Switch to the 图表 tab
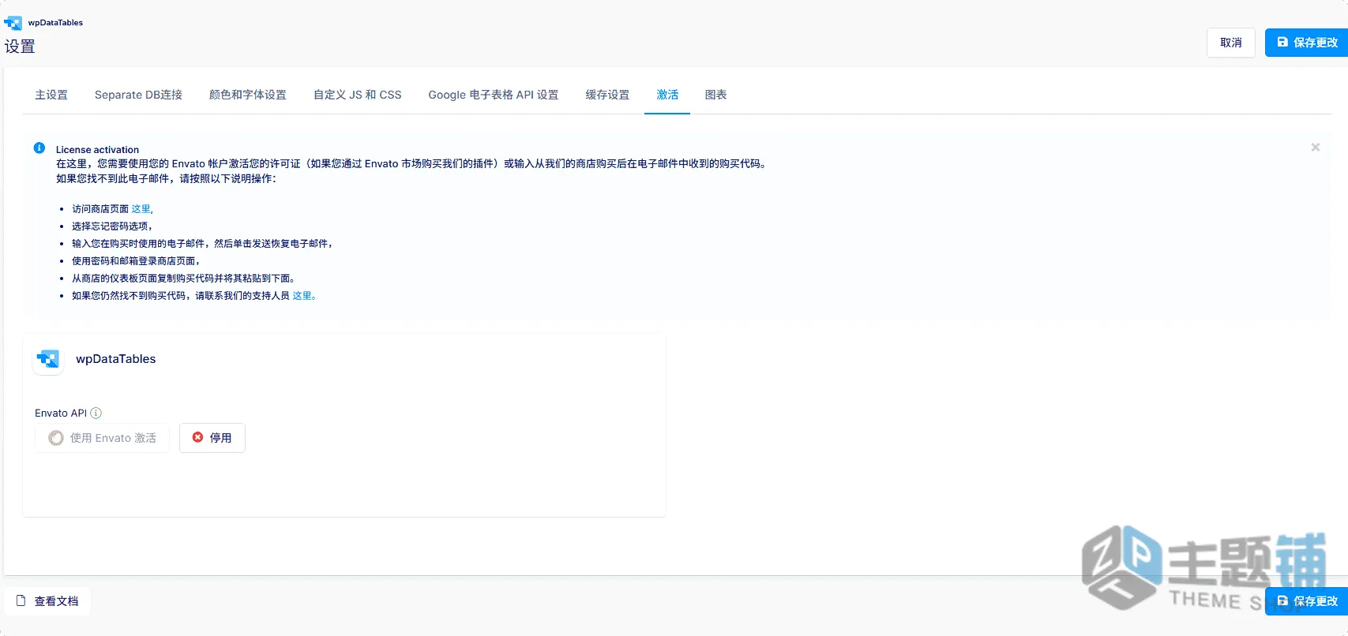The image size is (1348, 636). 715,95
